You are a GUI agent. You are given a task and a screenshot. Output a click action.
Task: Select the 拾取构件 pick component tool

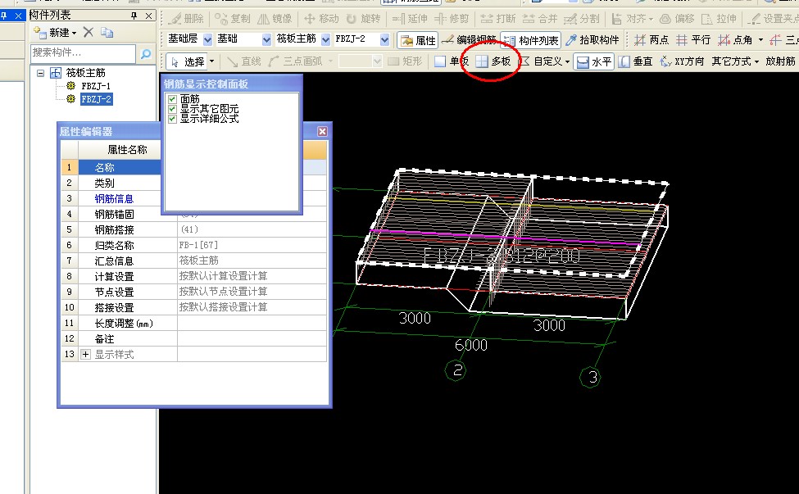(592, 40)
